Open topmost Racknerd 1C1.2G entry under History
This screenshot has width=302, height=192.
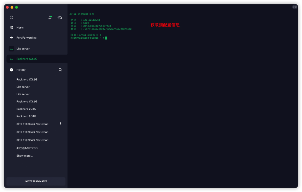coord(27,80)
